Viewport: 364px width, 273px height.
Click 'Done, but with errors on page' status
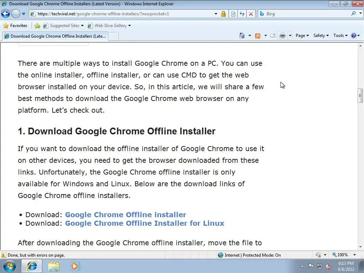click(36, 255)
